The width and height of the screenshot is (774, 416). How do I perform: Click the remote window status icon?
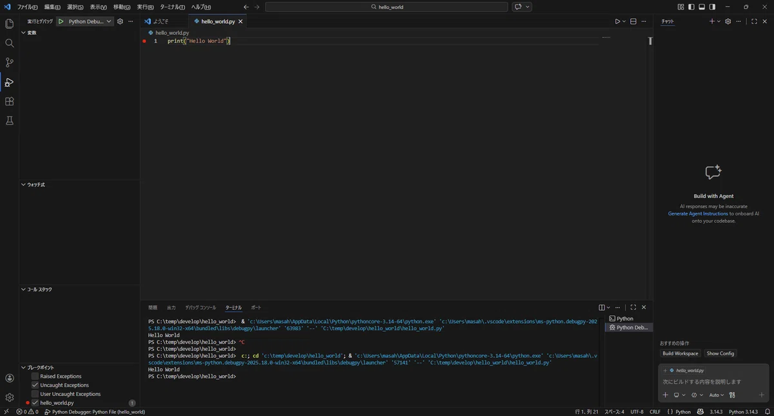(6, 411)
